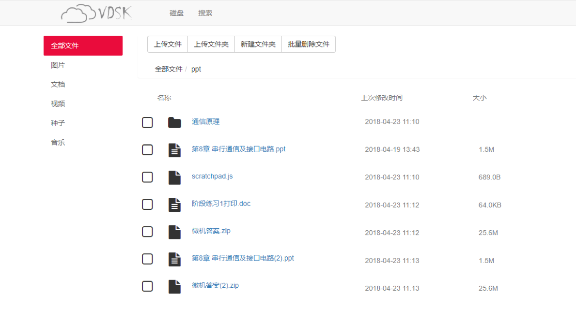This screenshot has width=576, height=309.
Task: Click the date 2018-04-19 13:43
Action: 392,149
